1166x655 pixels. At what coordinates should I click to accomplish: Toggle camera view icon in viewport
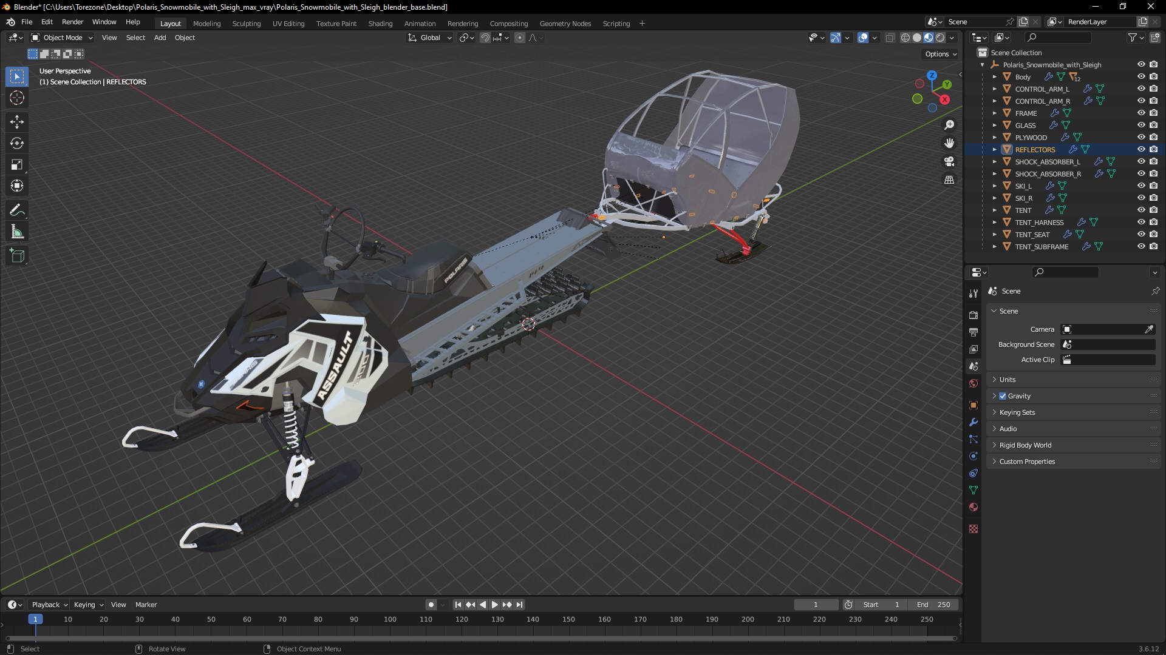[949, 161]
